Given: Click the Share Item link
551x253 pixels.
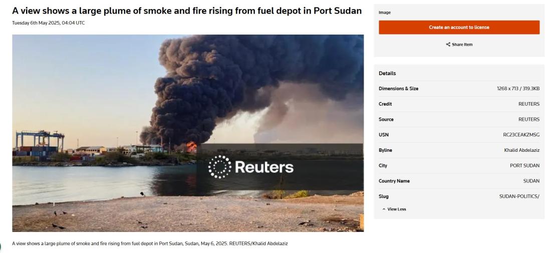Looking at the screenshot, I should [459, 45].
